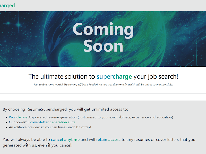The height and width of the screenshot is (154, 206).
Task: Click the space planet banner image
Action: pos(103,39)
